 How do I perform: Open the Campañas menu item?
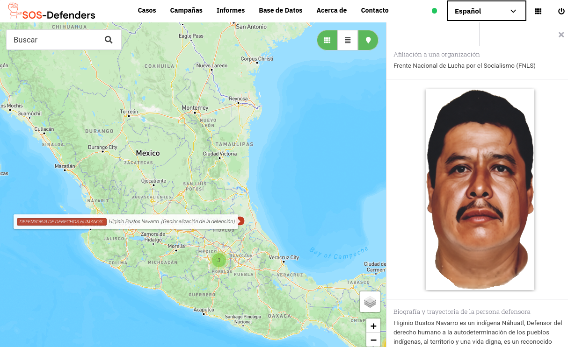(x=186, y=10)
